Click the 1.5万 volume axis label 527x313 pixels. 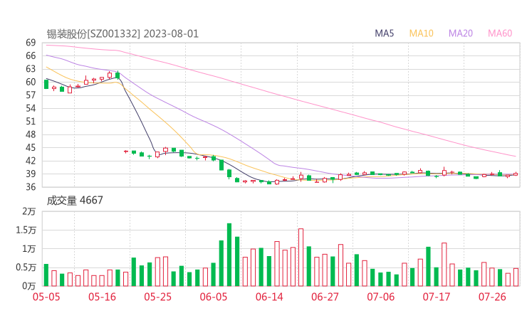[x=26, y=230]
